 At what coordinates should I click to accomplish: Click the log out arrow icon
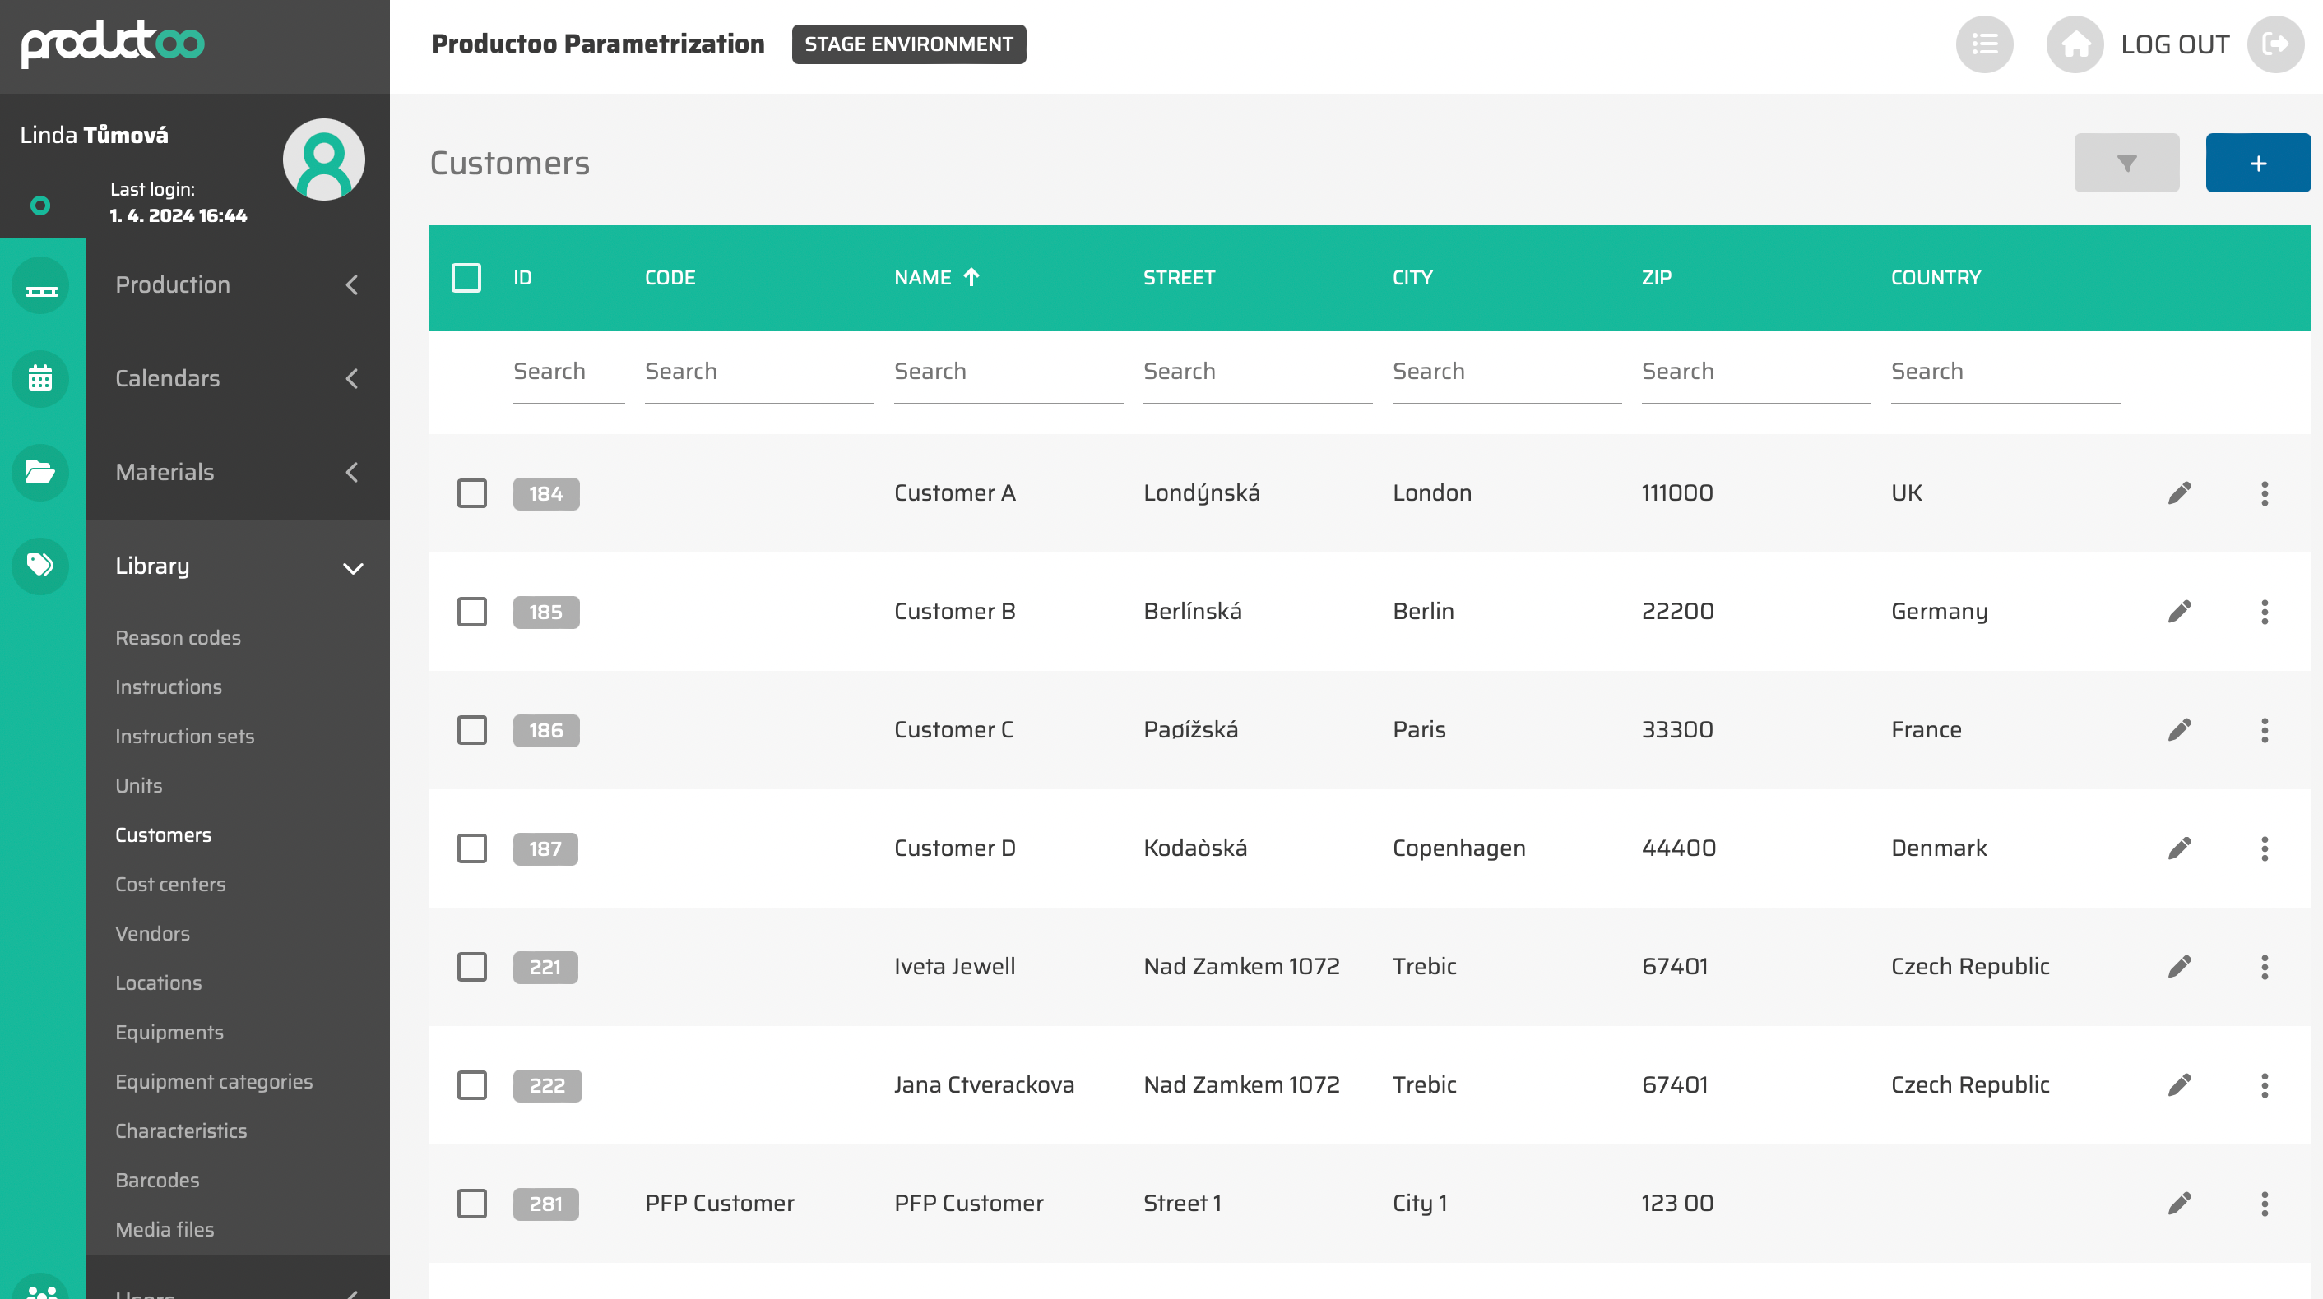coord(2275,44)
